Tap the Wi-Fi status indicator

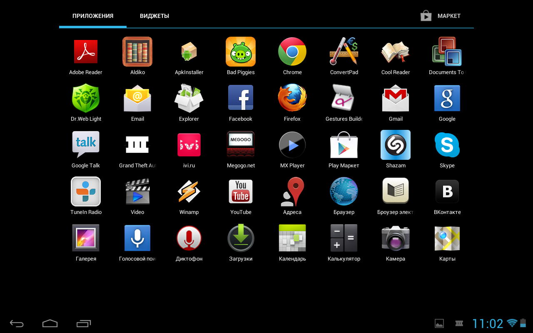512,323
